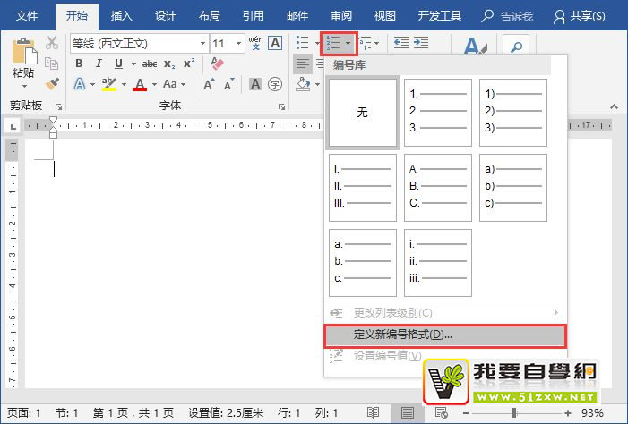628x424 pixels.
Task: Open the 字体 dialog launcher
Action: pyautogui.click(x=281, y=106)
